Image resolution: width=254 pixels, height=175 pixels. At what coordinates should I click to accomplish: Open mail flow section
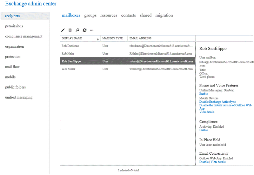[x=12, y=67]
